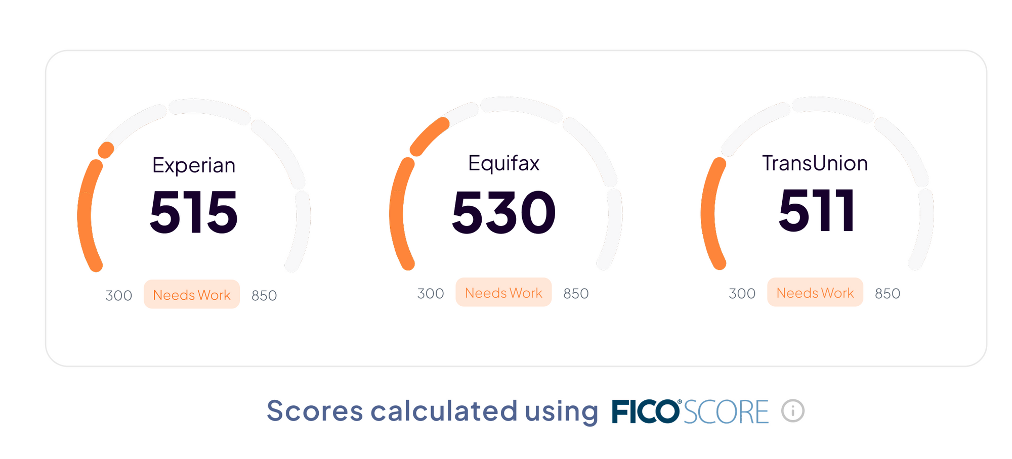Image resolution: width=1012 pixels, height=459 pixels.
Task: Select the Experian bureau label
Action: point(194,165)
